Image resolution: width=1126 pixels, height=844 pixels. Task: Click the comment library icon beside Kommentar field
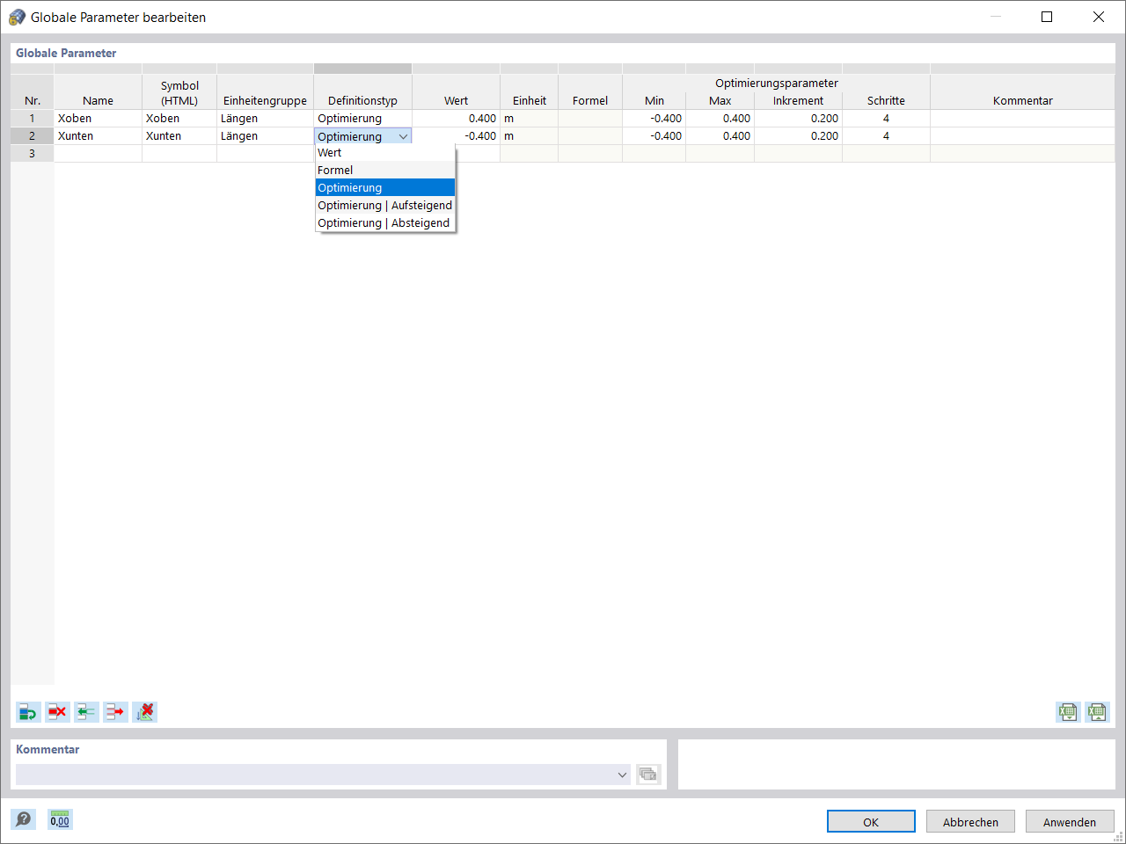click(648, 775)
